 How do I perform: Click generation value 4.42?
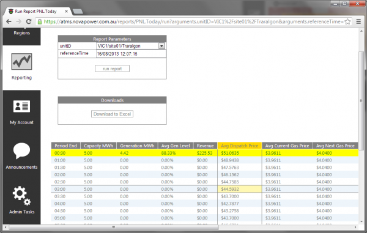pos(124,153)
